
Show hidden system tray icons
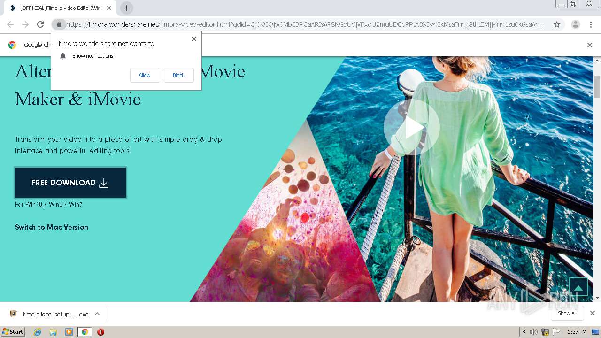(524, 332)
